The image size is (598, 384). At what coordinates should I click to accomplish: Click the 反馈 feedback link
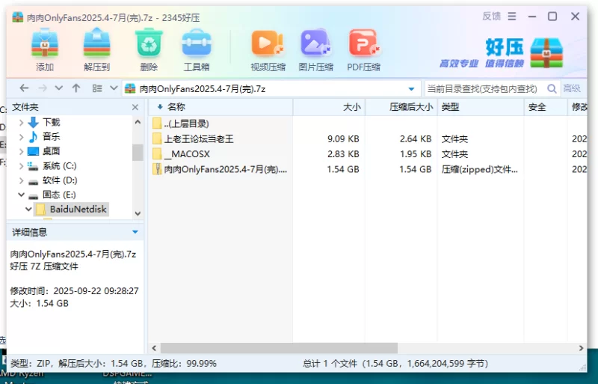pyautogui.click(x=491, y=16)
